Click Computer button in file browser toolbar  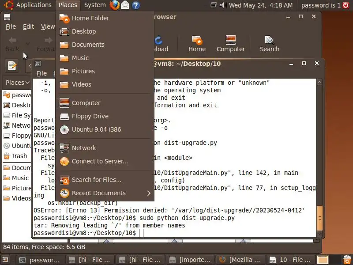click(x=230, y=44)
